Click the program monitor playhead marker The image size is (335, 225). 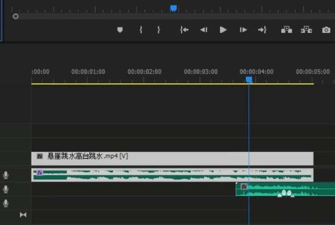pyautogui.click(x=174, y=9)
